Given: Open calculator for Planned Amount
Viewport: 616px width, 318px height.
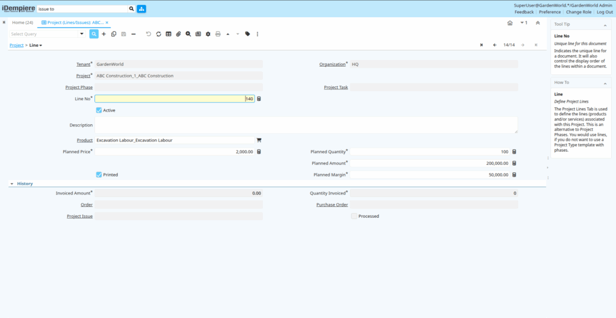Looking at the screenshot, I should (x=514, y=163).
